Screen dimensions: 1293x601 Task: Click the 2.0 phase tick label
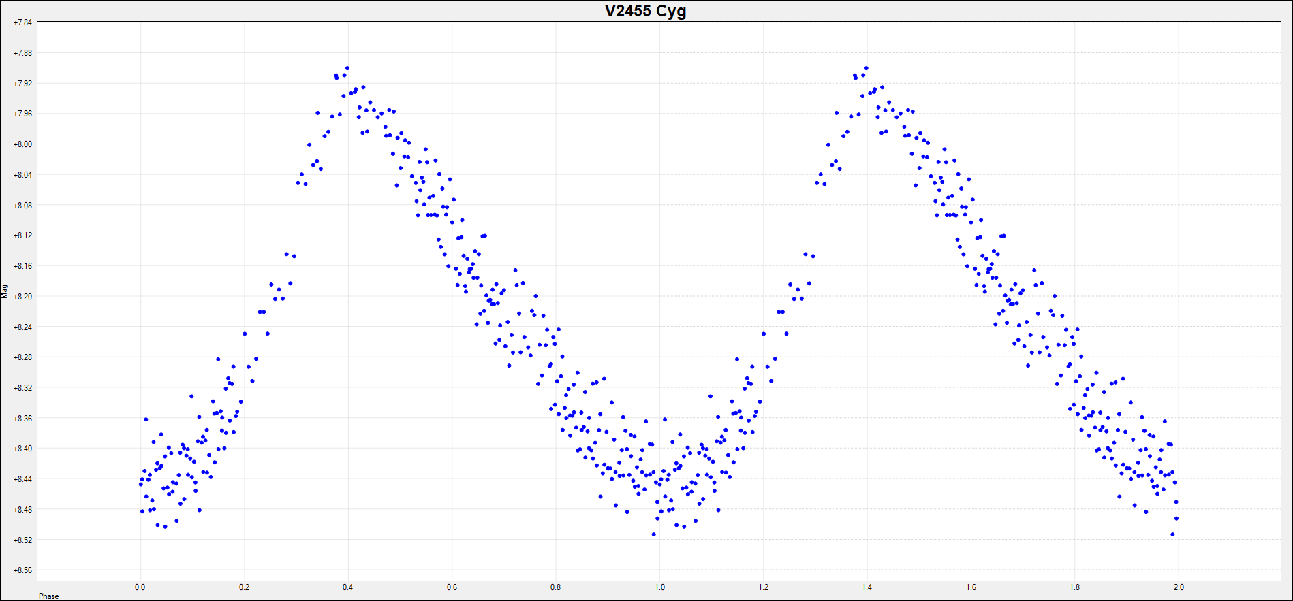pyautogui.click(x=1179, y=587)
